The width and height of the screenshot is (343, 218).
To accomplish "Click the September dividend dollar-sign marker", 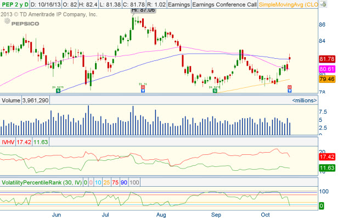I will pyautogui.click(x=215, y=91).
